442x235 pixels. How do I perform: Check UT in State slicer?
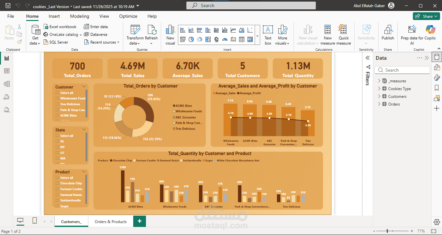tap(57, 153)
